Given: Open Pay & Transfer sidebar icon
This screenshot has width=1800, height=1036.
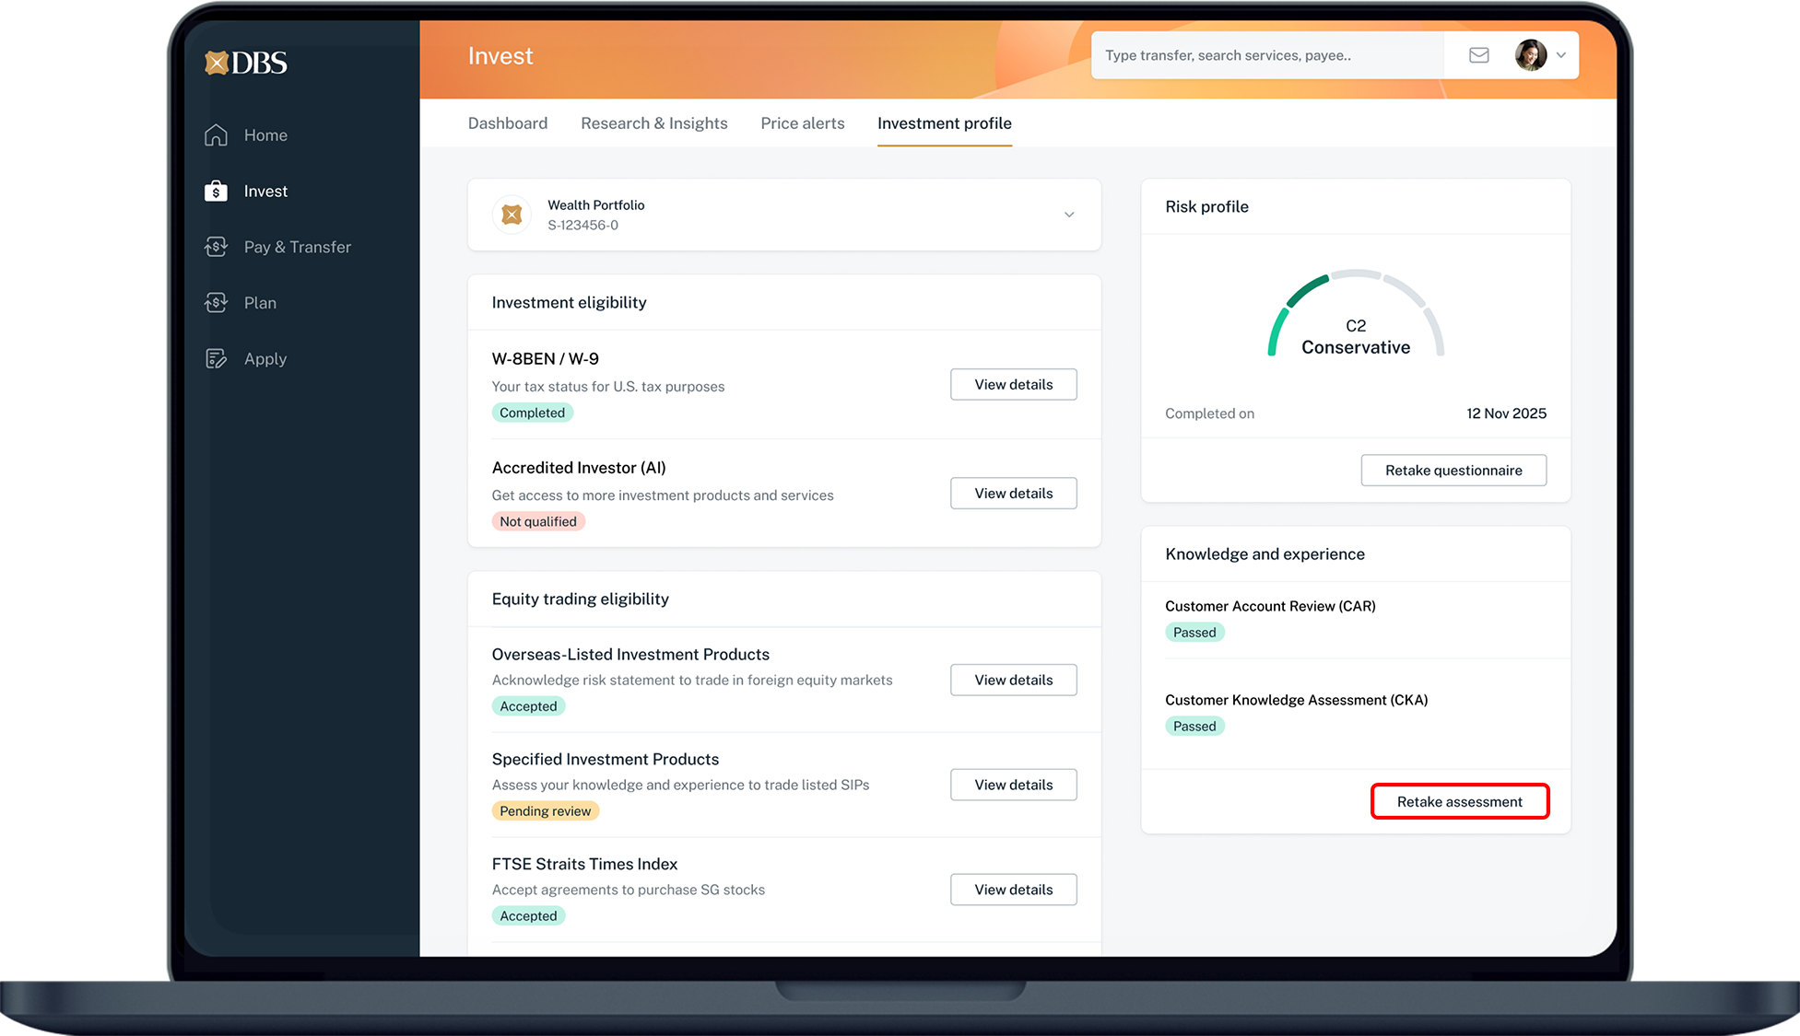Looking at the screenshot, I should pos(216,247).
